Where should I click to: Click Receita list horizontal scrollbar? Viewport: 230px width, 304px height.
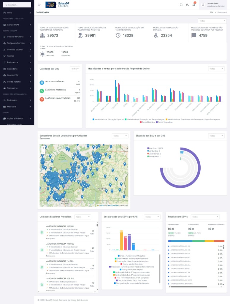(x=188, y=286)
